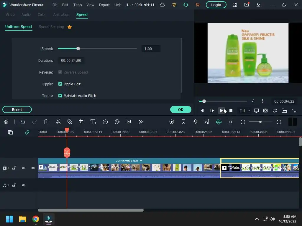Screen dimensions: 302x226
Task: Record voiceover with the microphone icon
Action: [195, 122]
